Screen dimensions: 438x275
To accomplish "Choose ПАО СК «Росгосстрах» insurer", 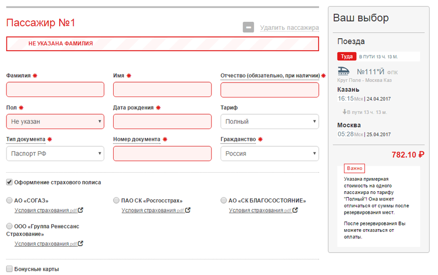I will (x=116, y=200).
